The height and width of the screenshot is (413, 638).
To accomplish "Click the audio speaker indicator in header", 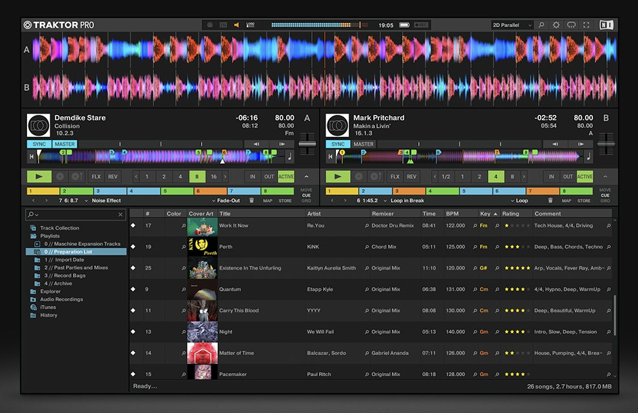I will pyautogui.click(x=237, y=25).
